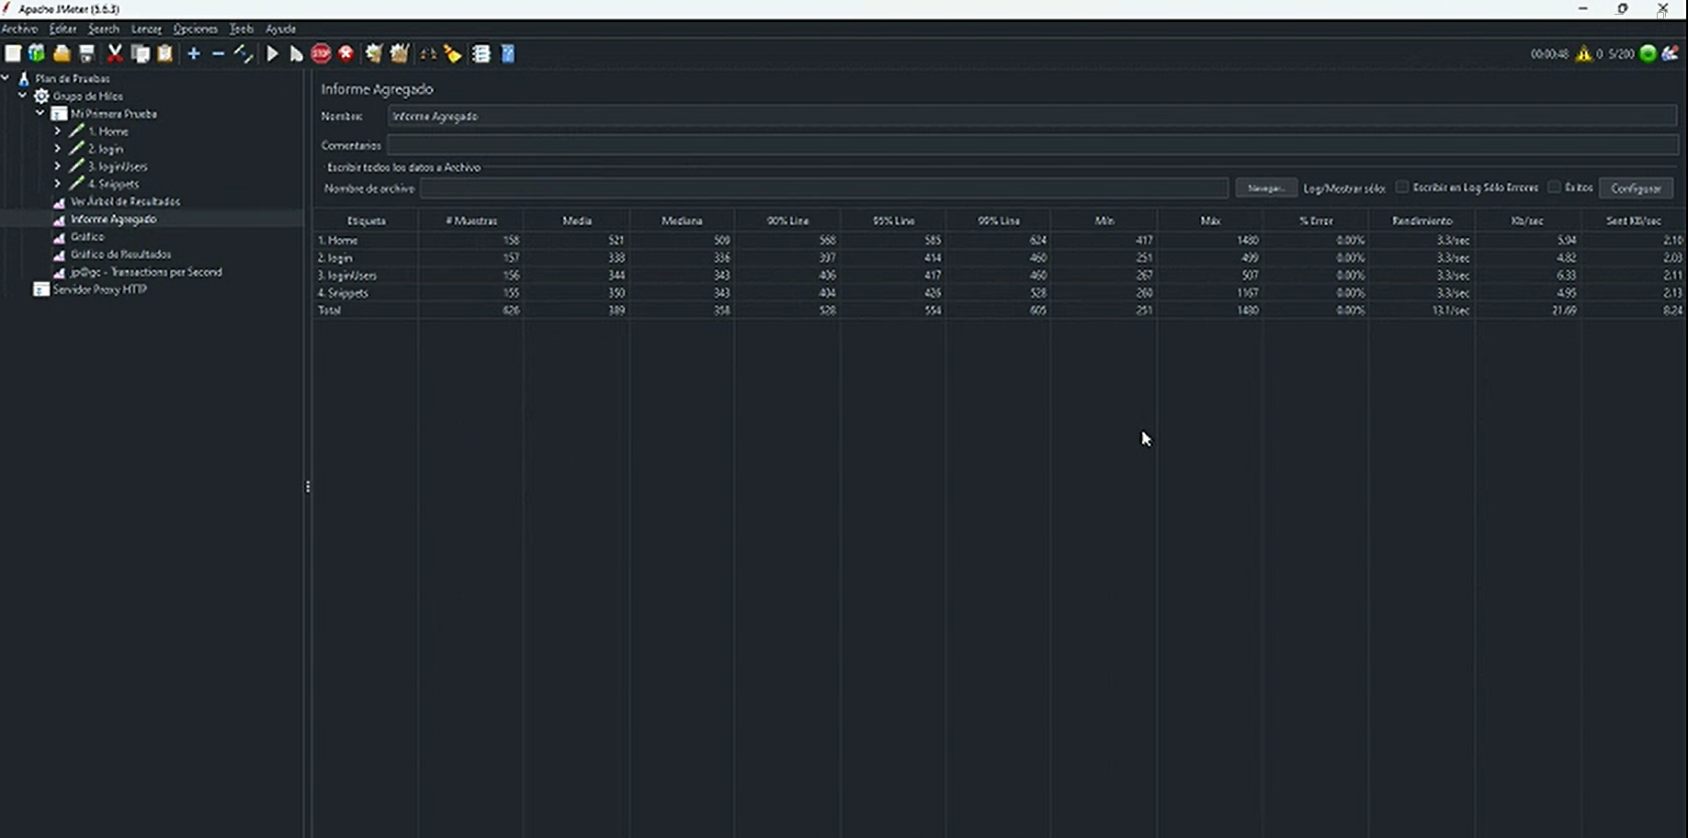Save the test plan using the disk icon
The height and width of the screenshot is (838, 1688).
click(x=86, y=54)
